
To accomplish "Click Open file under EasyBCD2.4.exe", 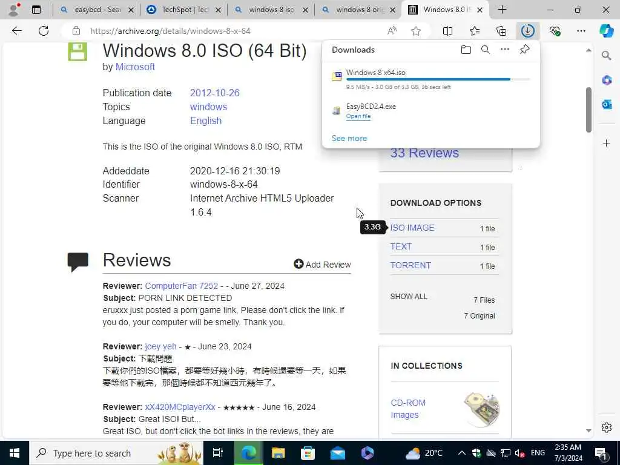I will click(x=358, y=116).
